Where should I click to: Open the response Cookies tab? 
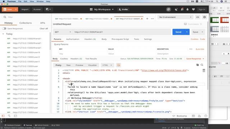(x=64, y=59)
